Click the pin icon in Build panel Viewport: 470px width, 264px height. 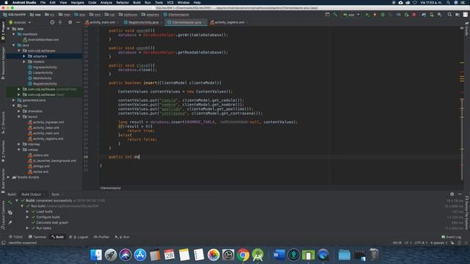click(x=10, y=222)
